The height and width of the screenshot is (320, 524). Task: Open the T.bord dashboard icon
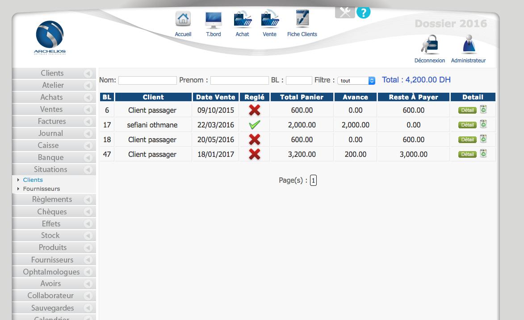click(x=213, y=20)
